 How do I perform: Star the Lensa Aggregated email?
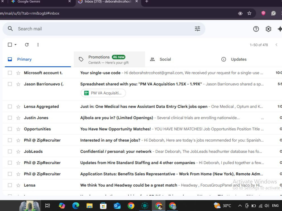pyautogui.click(x=18, y=107)
